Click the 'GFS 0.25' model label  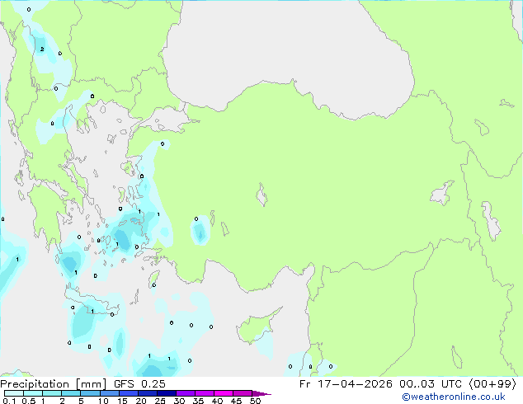point(139,384)
